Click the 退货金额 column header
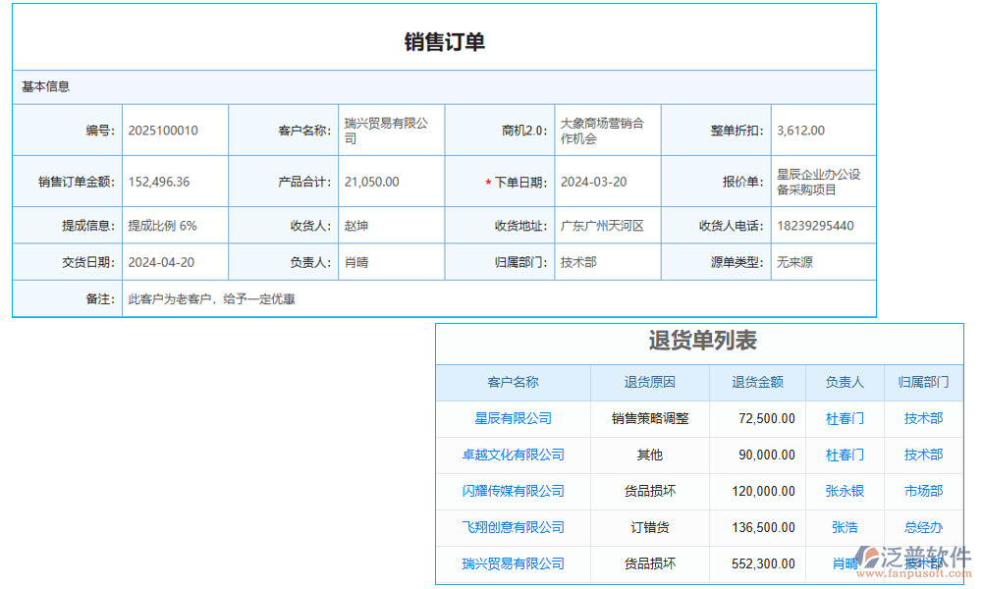 coord(756,383)
